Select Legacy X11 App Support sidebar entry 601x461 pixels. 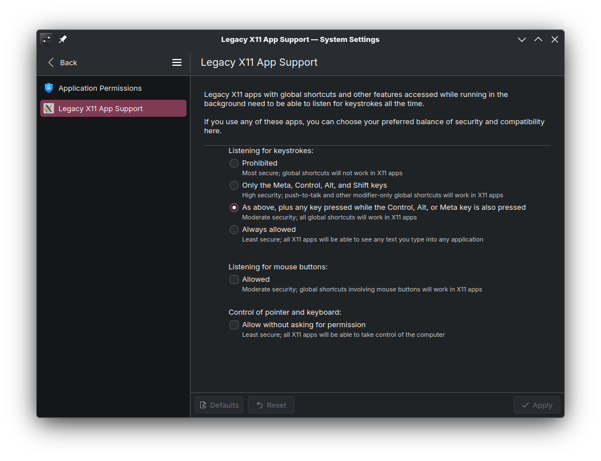(113, 108)
